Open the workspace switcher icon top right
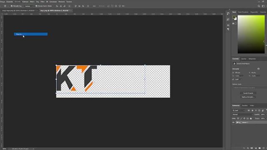267x150 pixels. [x=263, y=6]
